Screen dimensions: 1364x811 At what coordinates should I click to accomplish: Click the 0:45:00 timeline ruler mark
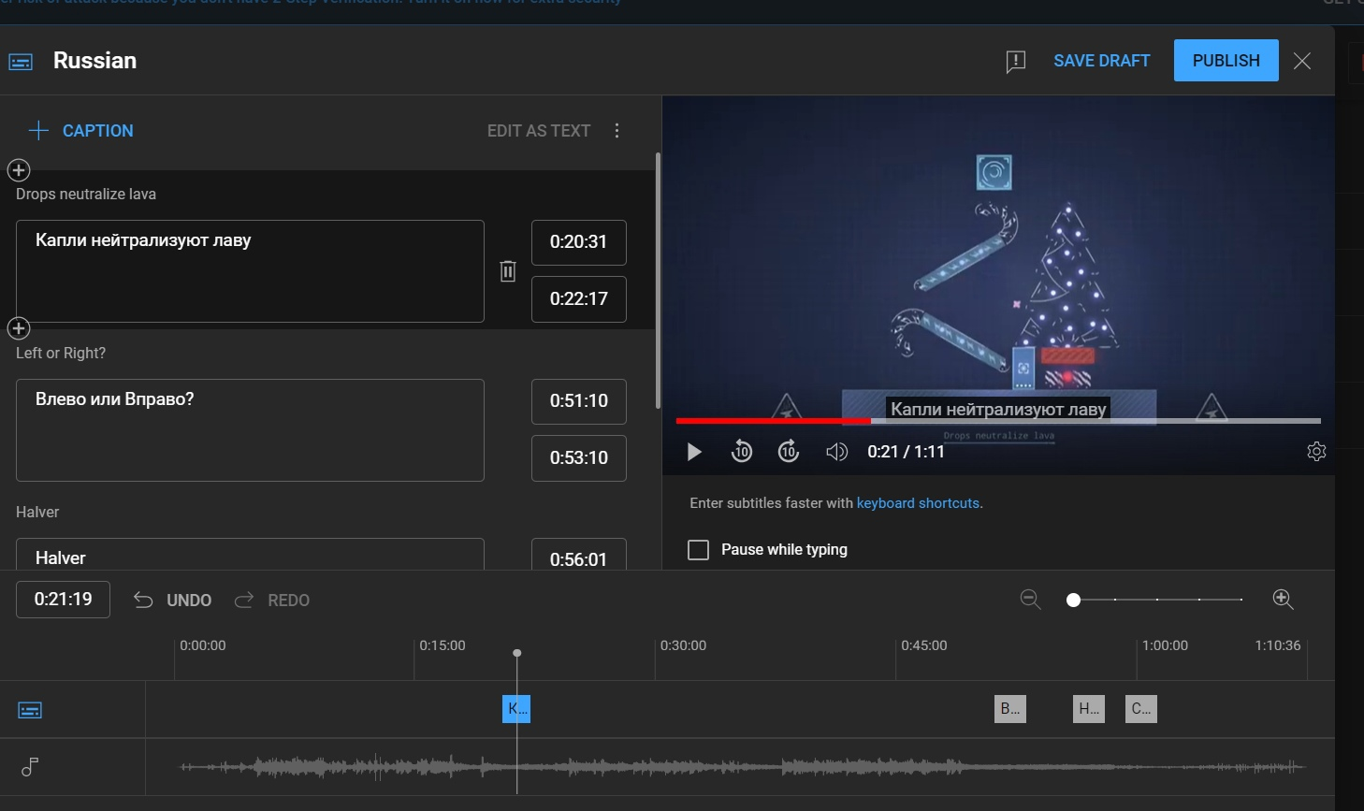tap(924, 645)
